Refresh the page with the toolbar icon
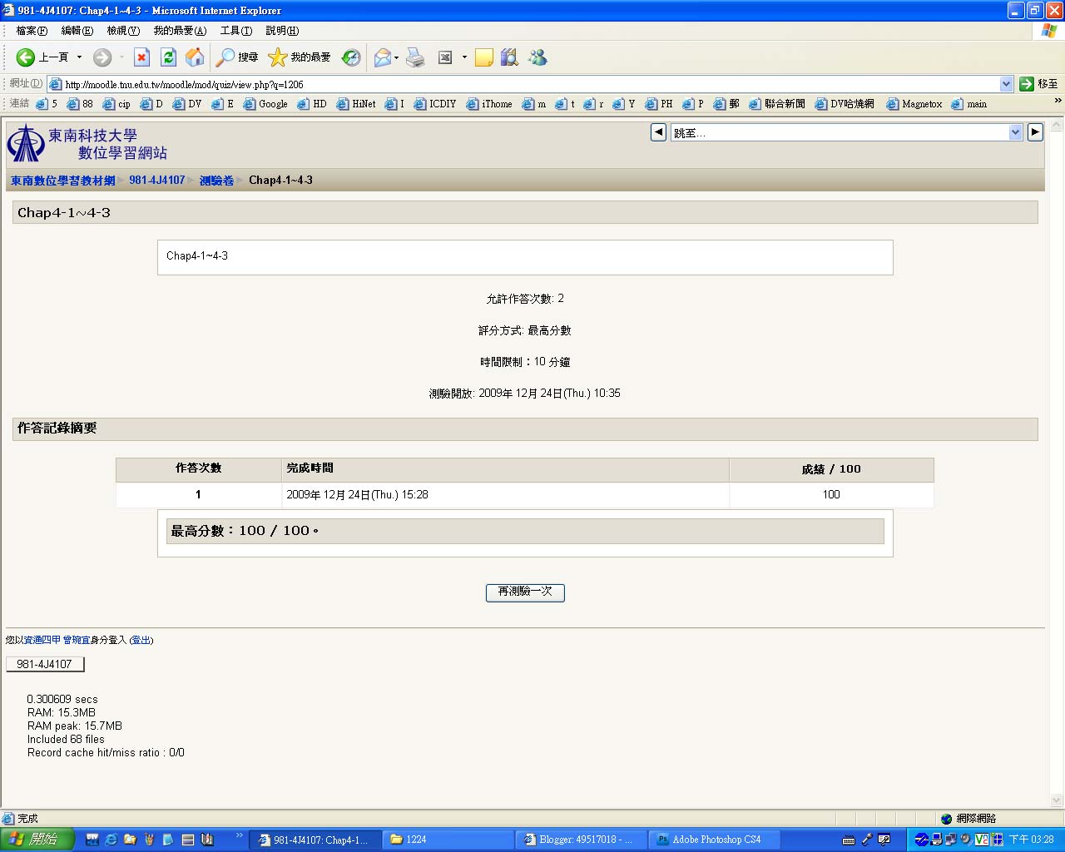The image size is (1065, 852). pyautogui.click(x=168, y=57)
